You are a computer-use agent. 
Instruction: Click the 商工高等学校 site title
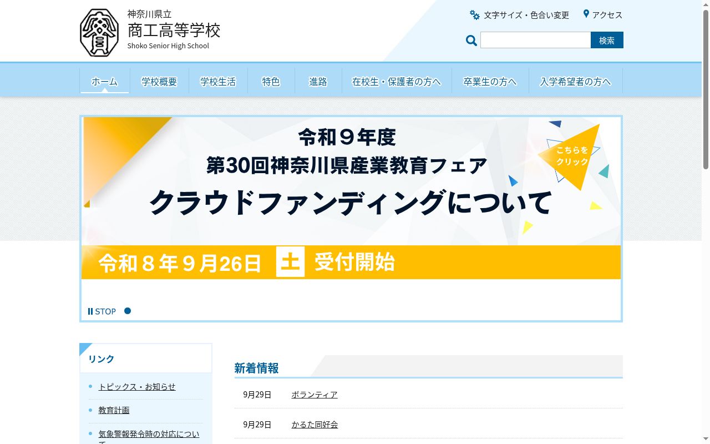(x=174, y=30)
